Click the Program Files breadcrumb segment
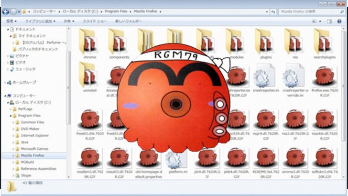The image size is (348, 196). [x=116, y=11]
